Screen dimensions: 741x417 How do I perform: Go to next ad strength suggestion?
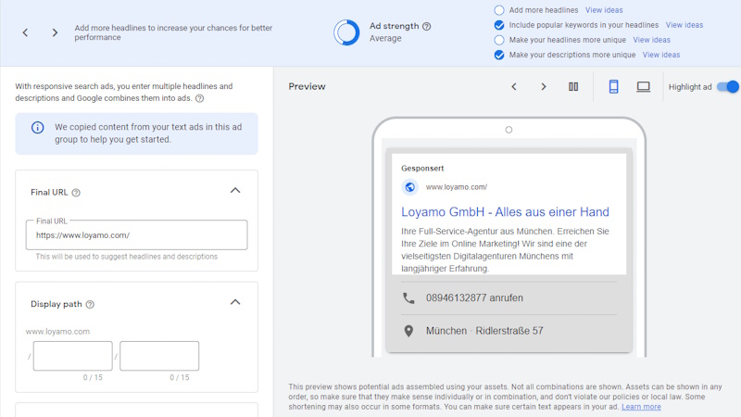pyautogui.click(x=55, y=32)
